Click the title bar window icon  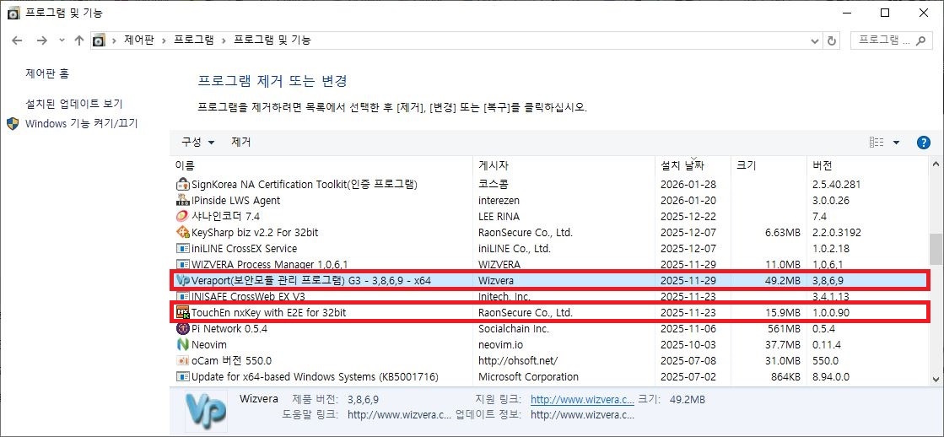tap(13, 13)
